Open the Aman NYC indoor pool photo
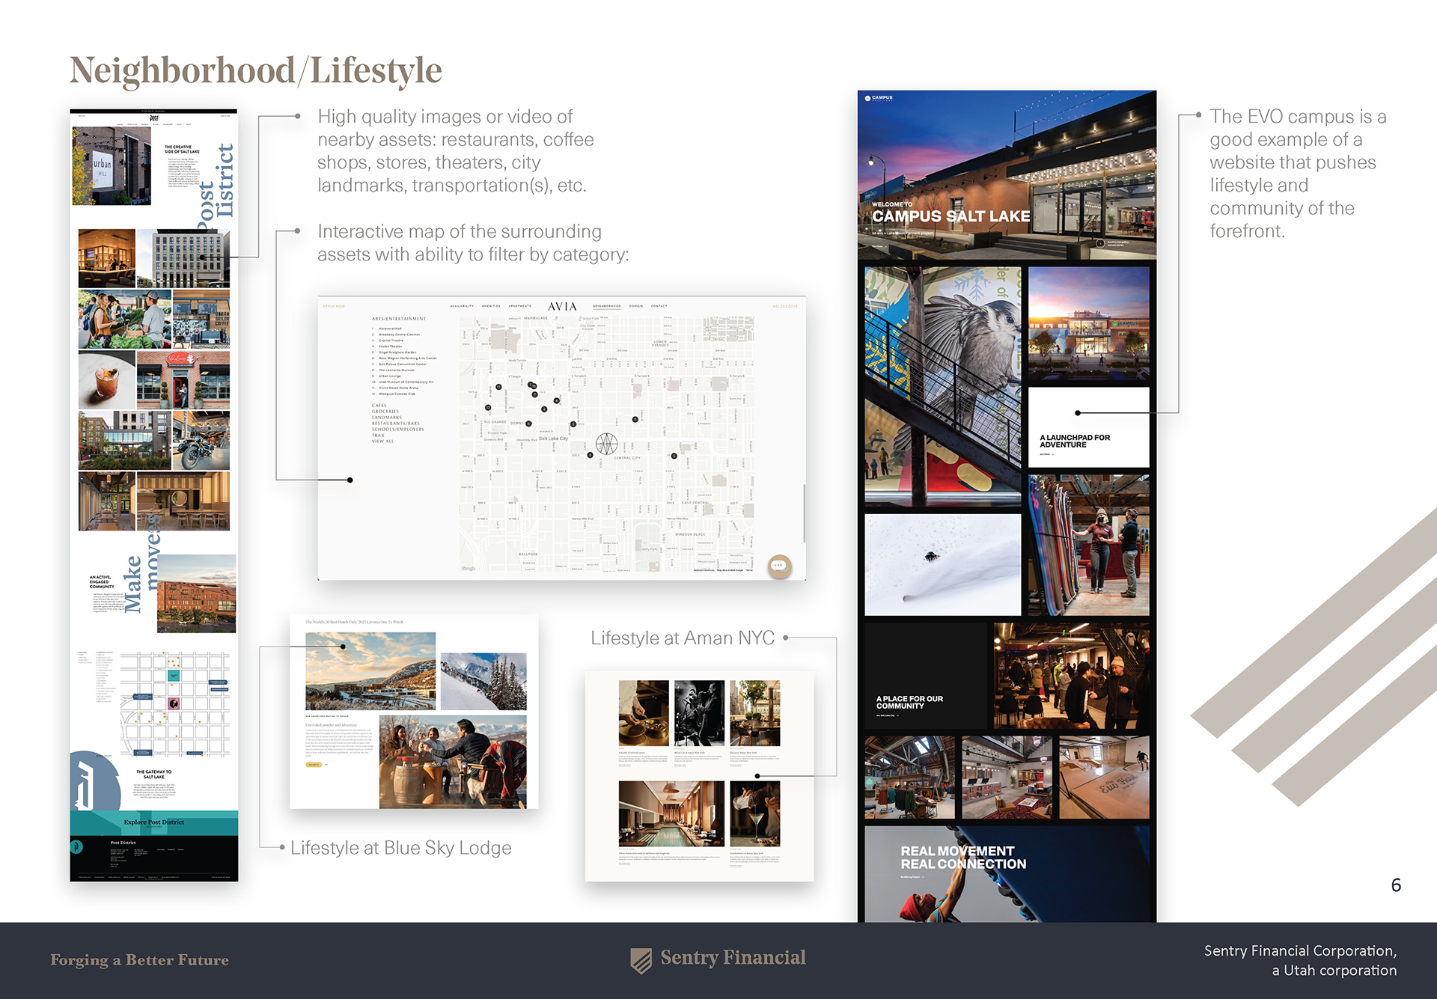This screenshot has width=1437, height=999. [x=671, y=814]
